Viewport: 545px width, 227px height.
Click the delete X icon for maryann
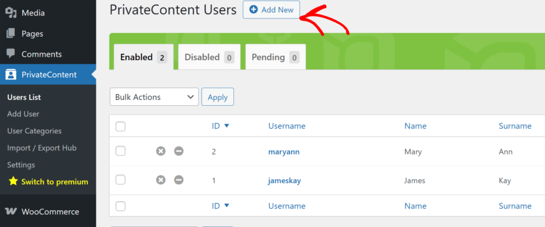160,151
